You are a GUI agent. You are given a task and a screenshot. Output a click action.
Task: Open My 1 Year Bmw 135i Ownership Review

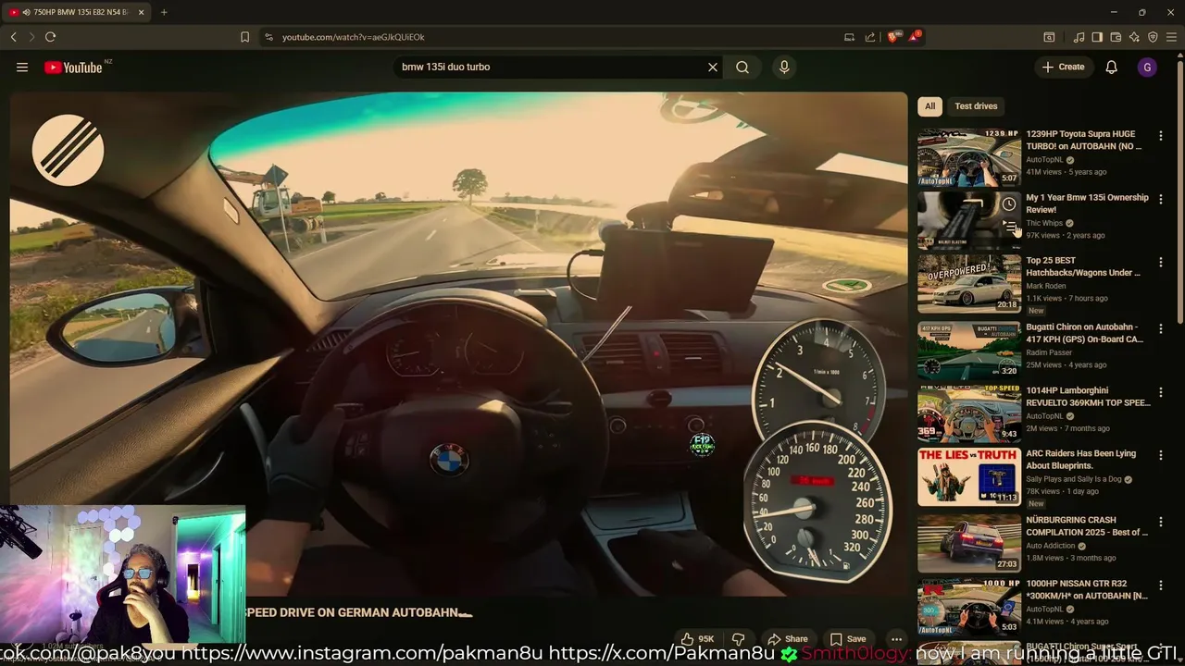click(1087, 203)
